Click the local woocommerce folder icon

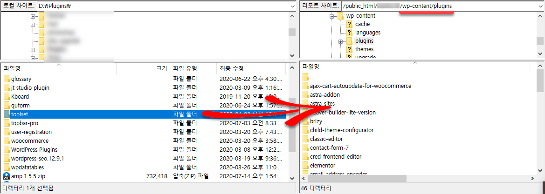pos(7,141)
